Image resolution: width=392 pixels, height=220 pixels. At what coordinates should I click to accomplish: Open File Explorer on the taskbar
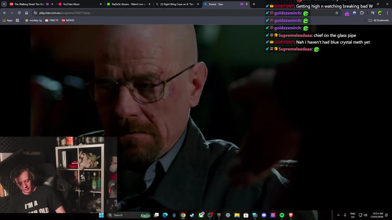pyautogui.click(x=237, y=215)
